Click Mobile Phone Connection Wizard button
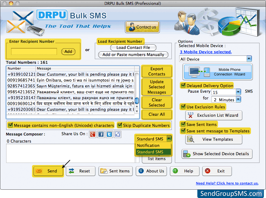Screen dimensions: 266x198 (217, 72)
